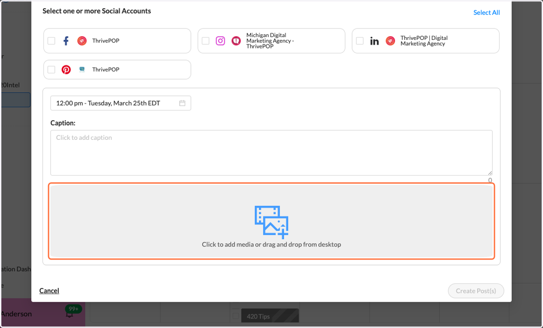Click 'ThrivePOP | Digital Marketing Agency' label

coord(424,41)
